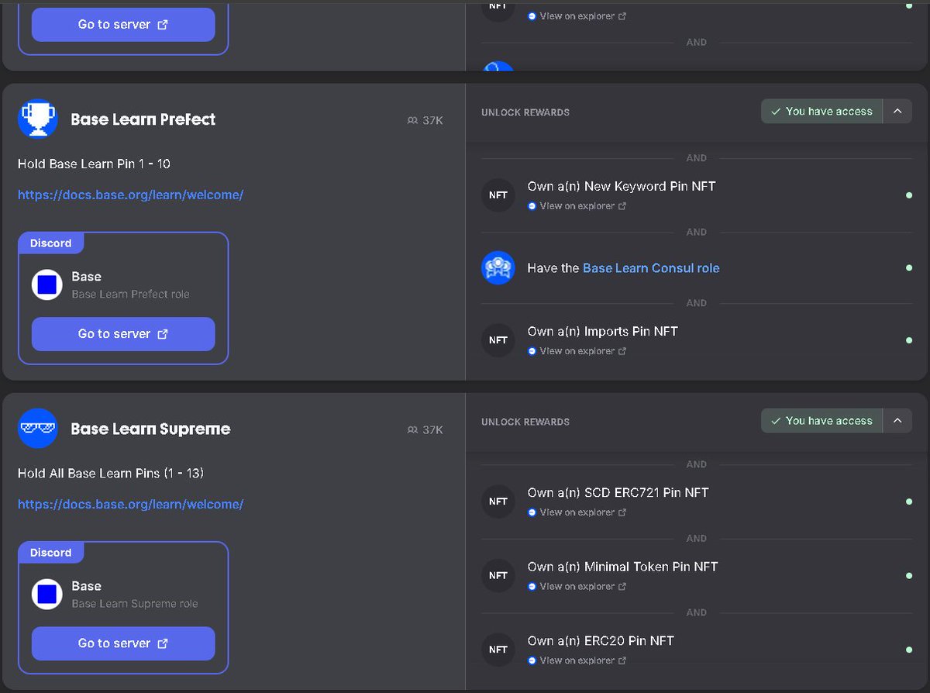Click NFT badge beside ERC20 Pin
This screenshot has height=693, width=930.
click(498, 649)
